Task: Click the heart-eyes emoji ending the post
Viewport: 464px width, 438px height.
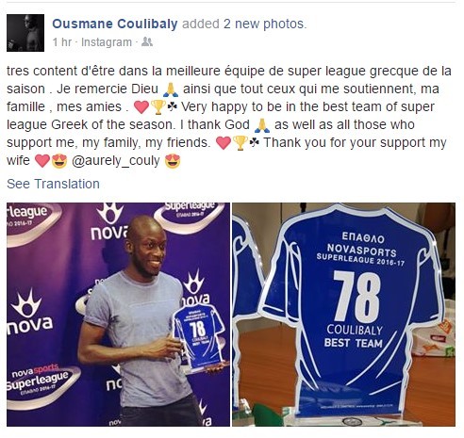Action: coord(173,161)
